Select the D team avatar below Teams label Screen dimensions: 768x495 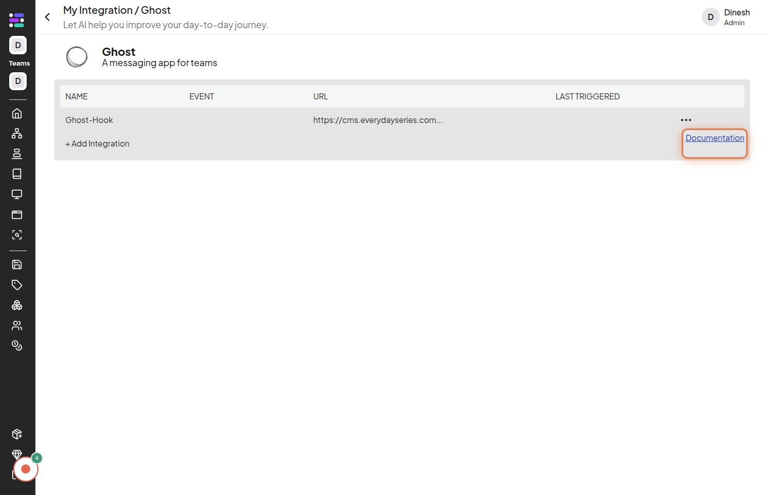coord(18,81)
